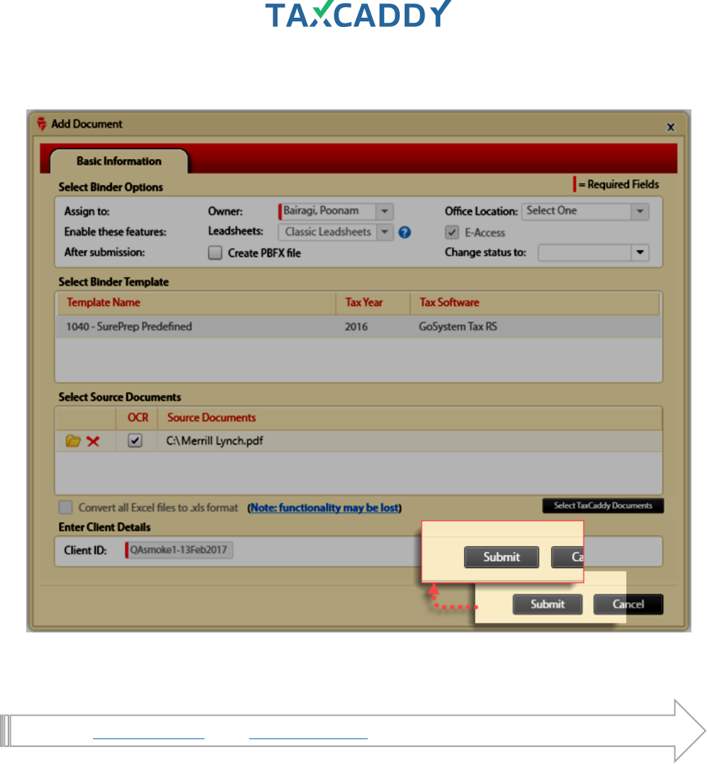Click the Add Document title bar logo icon
707x764 pixels.
42,124
